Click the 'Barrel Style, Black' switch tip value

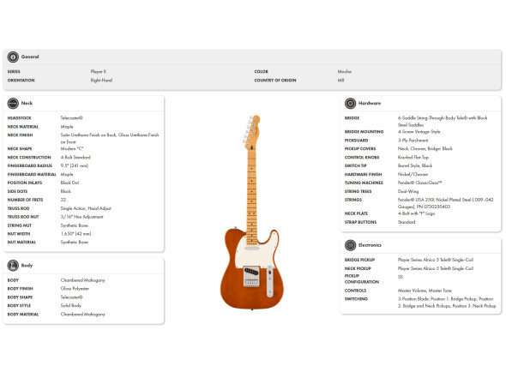click(x=415, y=165)
